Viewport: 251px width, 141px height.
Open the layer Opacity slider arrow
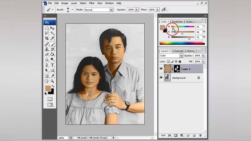point(203,56)
